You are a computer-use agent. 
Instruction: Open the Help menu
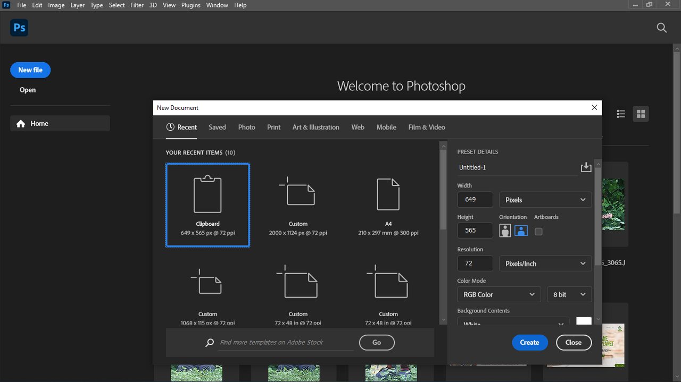tap(240, 5)
